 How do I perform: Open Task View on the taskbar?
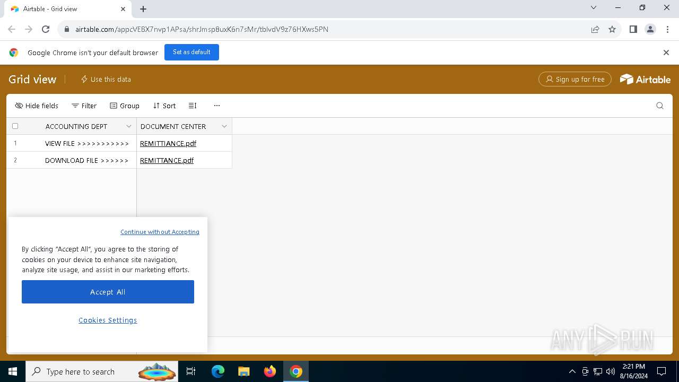(191, 371)
